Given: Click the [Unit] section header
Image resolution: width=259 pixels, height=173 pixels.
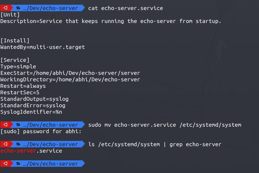Looking at the screenshot, I should [x=10, y=14].
